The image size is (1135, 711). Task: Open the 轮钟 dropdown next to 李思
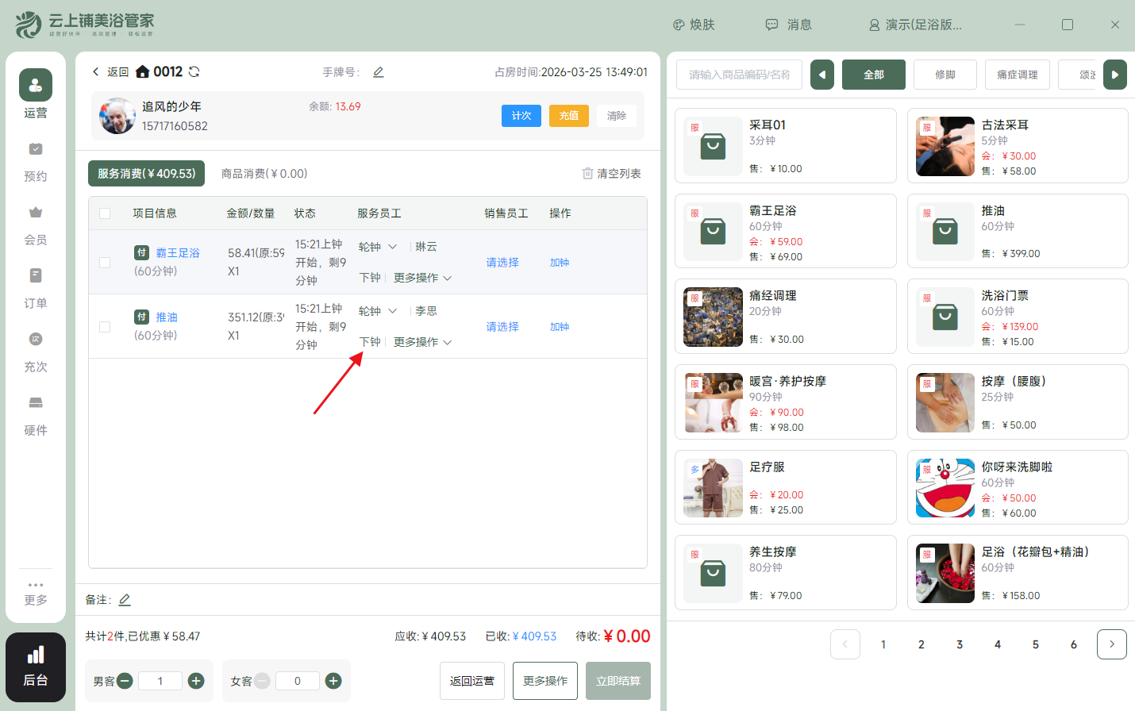(x=377, y=310)
